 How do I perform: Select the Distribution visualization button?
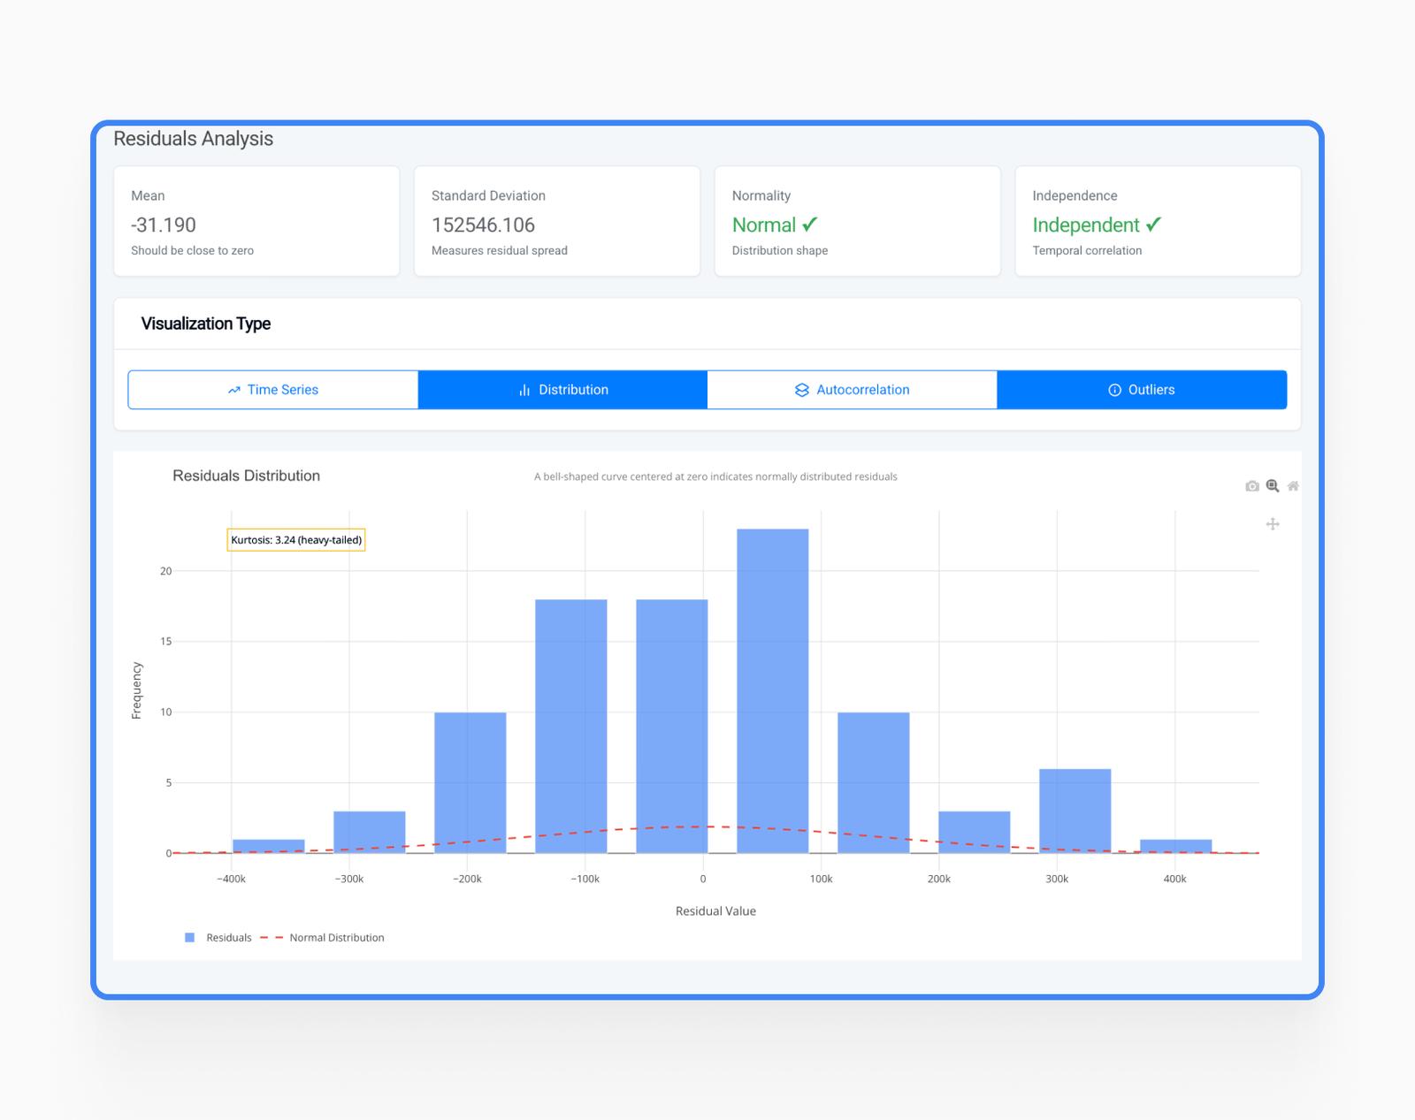click(562, 390)
